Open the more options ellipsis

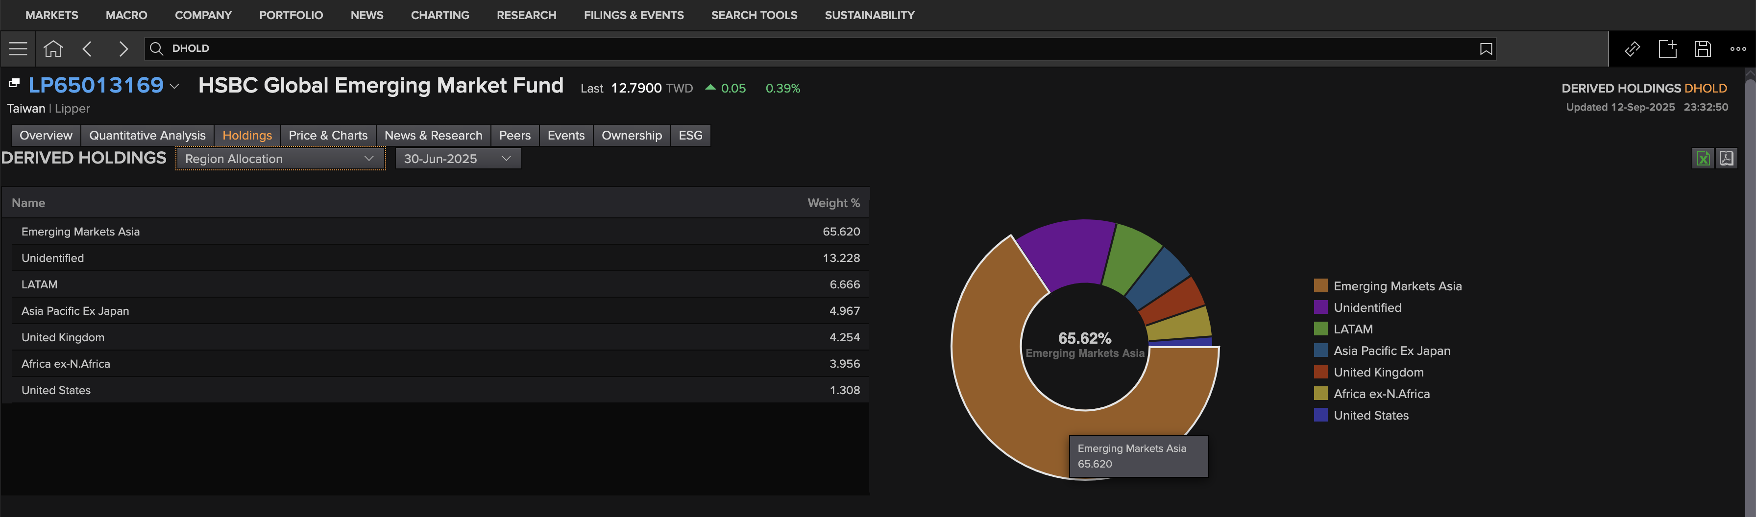click(1738, 49)
